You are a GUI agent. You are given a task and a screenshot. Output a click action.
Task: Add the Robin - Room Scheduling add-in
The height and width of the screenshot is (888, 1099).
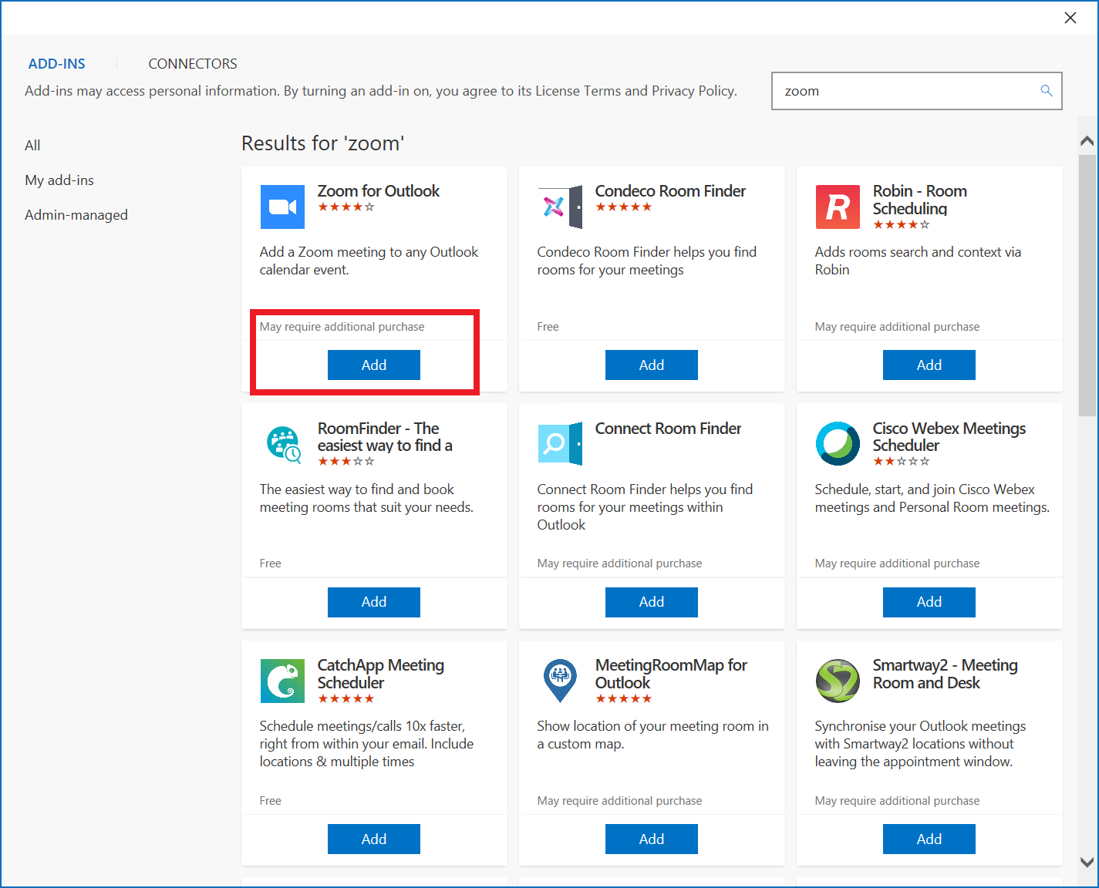929,365
